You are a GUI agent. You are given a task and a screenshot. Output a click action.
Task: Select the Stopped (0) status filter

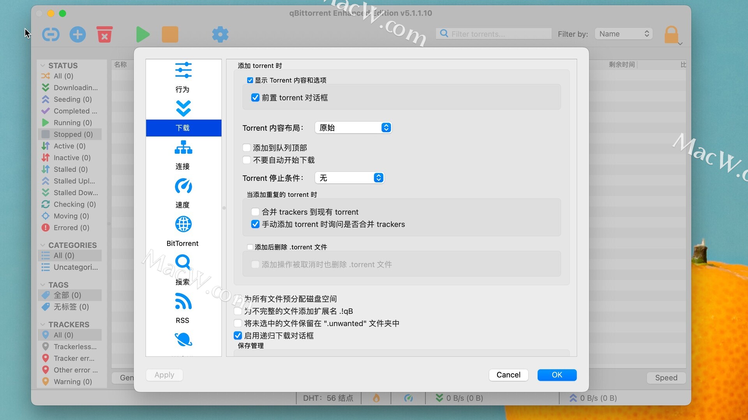(70, 134)
